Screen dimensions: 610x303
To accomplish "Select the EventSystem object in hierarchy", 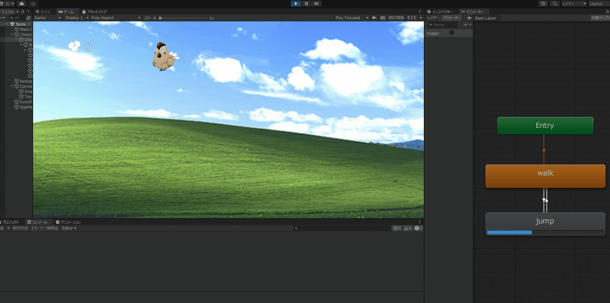I will (23, 102).
